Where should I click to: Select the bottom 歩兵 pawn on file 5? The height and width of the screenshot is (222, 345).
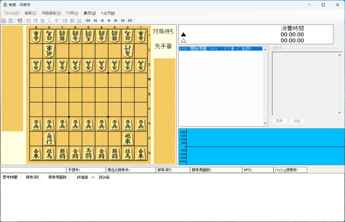pyautogui.click(x=89, y=124)
